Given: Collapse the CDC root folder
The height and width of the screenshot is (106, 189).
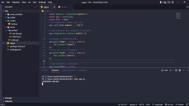Looking at the screenshot, I should coord(3,11).
